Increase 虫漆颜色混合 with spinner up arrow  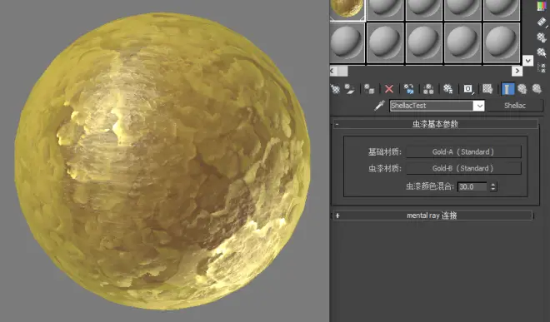pos(493,185)
